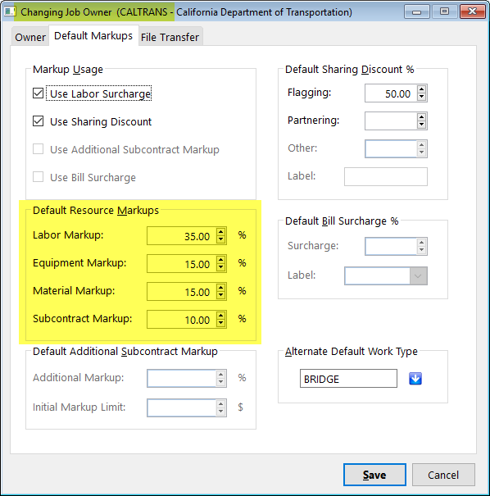Decrease Material Markup with down arrow

[x=221, y=295]
